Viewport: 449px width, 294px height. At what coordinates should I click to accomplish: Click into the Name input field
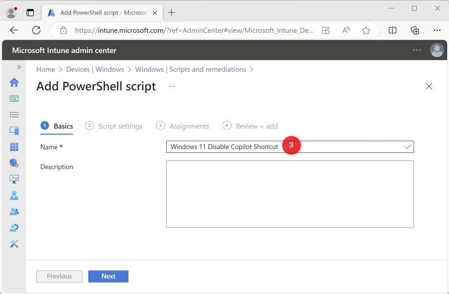290,147
